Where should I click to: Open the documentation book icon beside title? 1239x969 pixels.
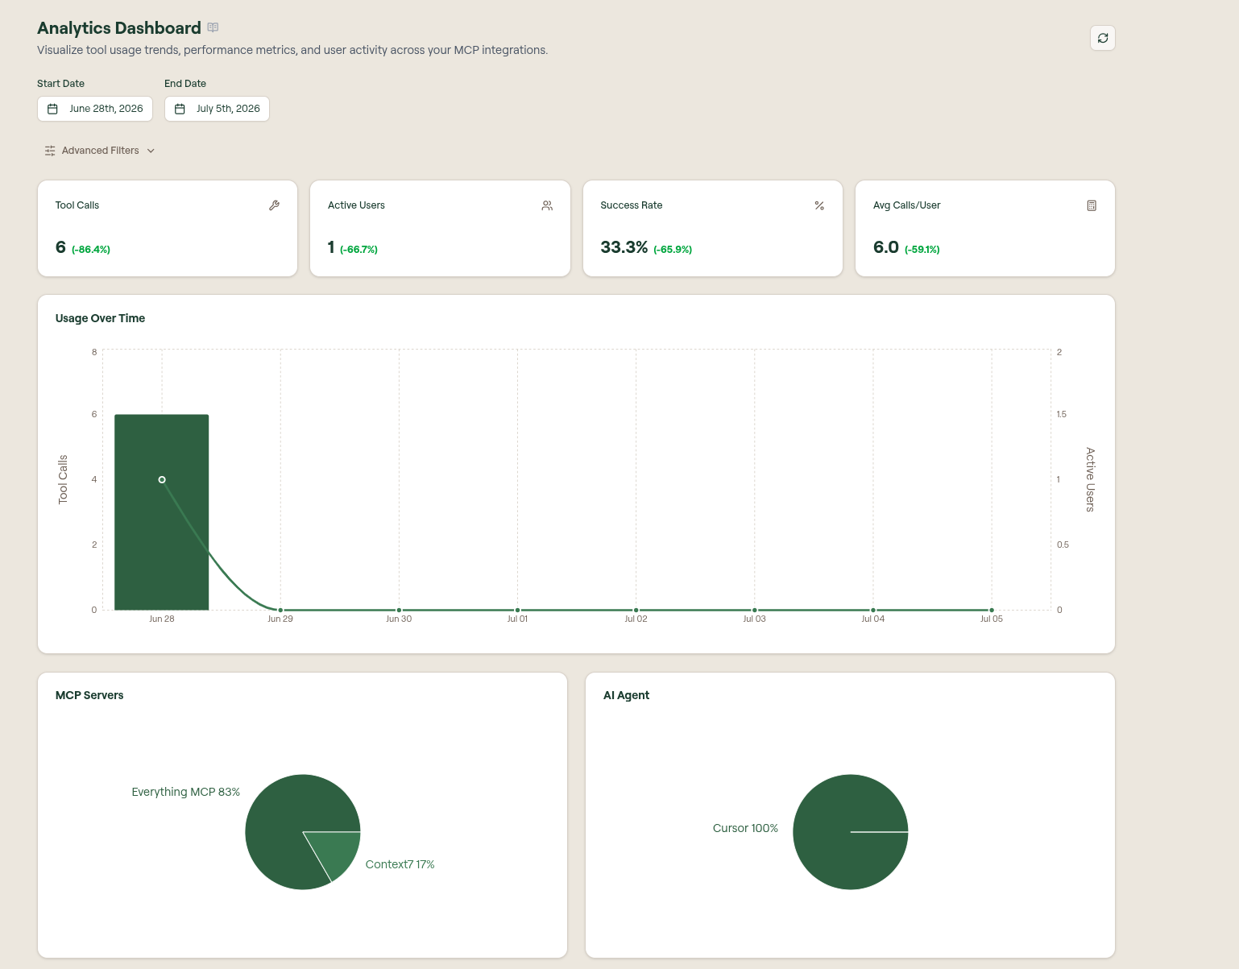[213, 27]
